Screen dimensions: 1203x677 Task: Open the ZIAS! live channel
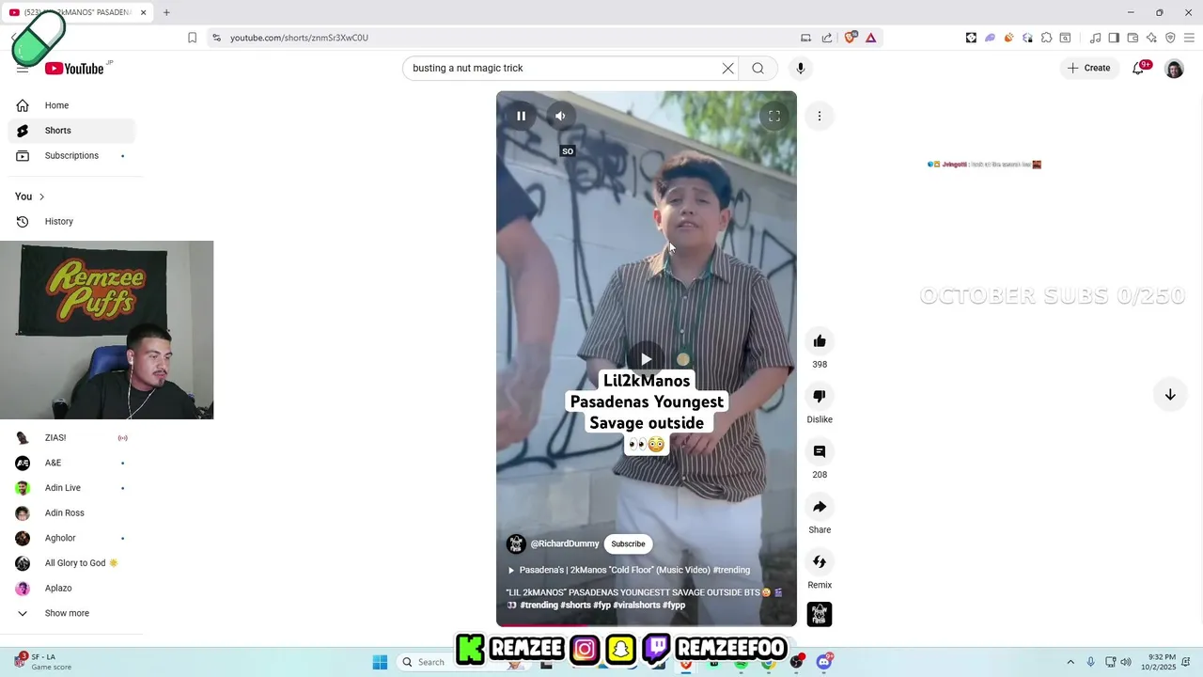[71, 437]
